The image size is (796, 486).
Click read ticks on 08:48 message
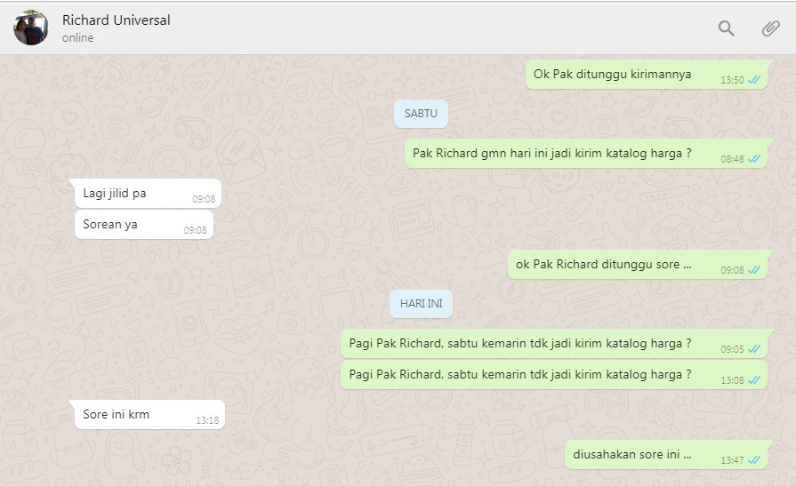pos(754,159)
